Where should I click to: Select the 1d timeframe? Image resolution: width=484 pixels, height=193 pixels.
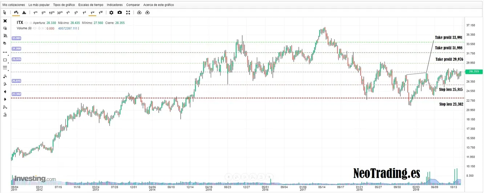click(84, 13)
